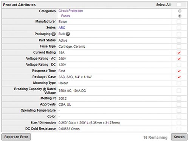Click the Cartridge, Ceramic value

click(x=72, y=47)
